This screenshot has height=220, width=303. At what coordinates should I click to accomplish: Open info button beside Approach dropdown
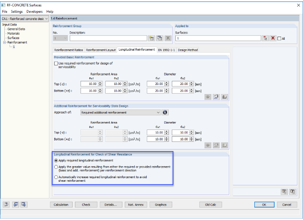(165, 112)
